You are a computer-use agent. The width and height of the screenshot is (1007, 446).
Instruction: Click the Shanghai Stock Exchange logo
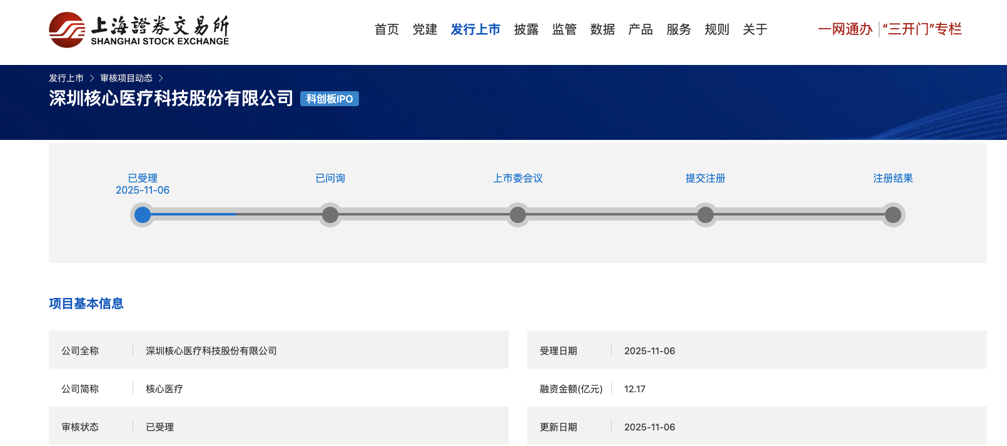pos(139,30)
